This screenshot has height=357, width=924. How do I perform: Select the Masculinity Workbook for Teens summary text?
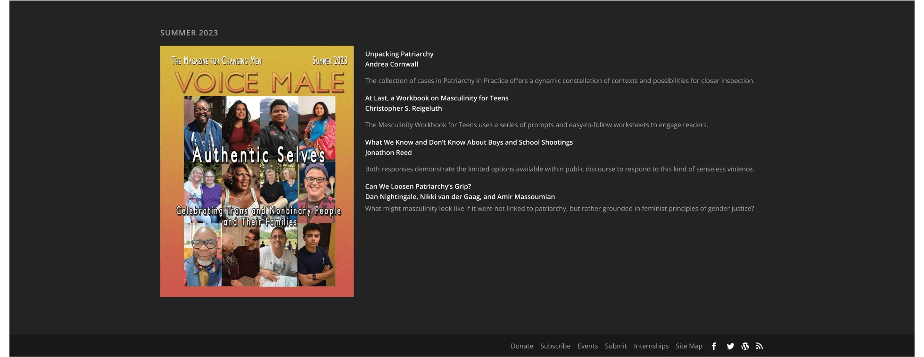[x=536, y=125]
